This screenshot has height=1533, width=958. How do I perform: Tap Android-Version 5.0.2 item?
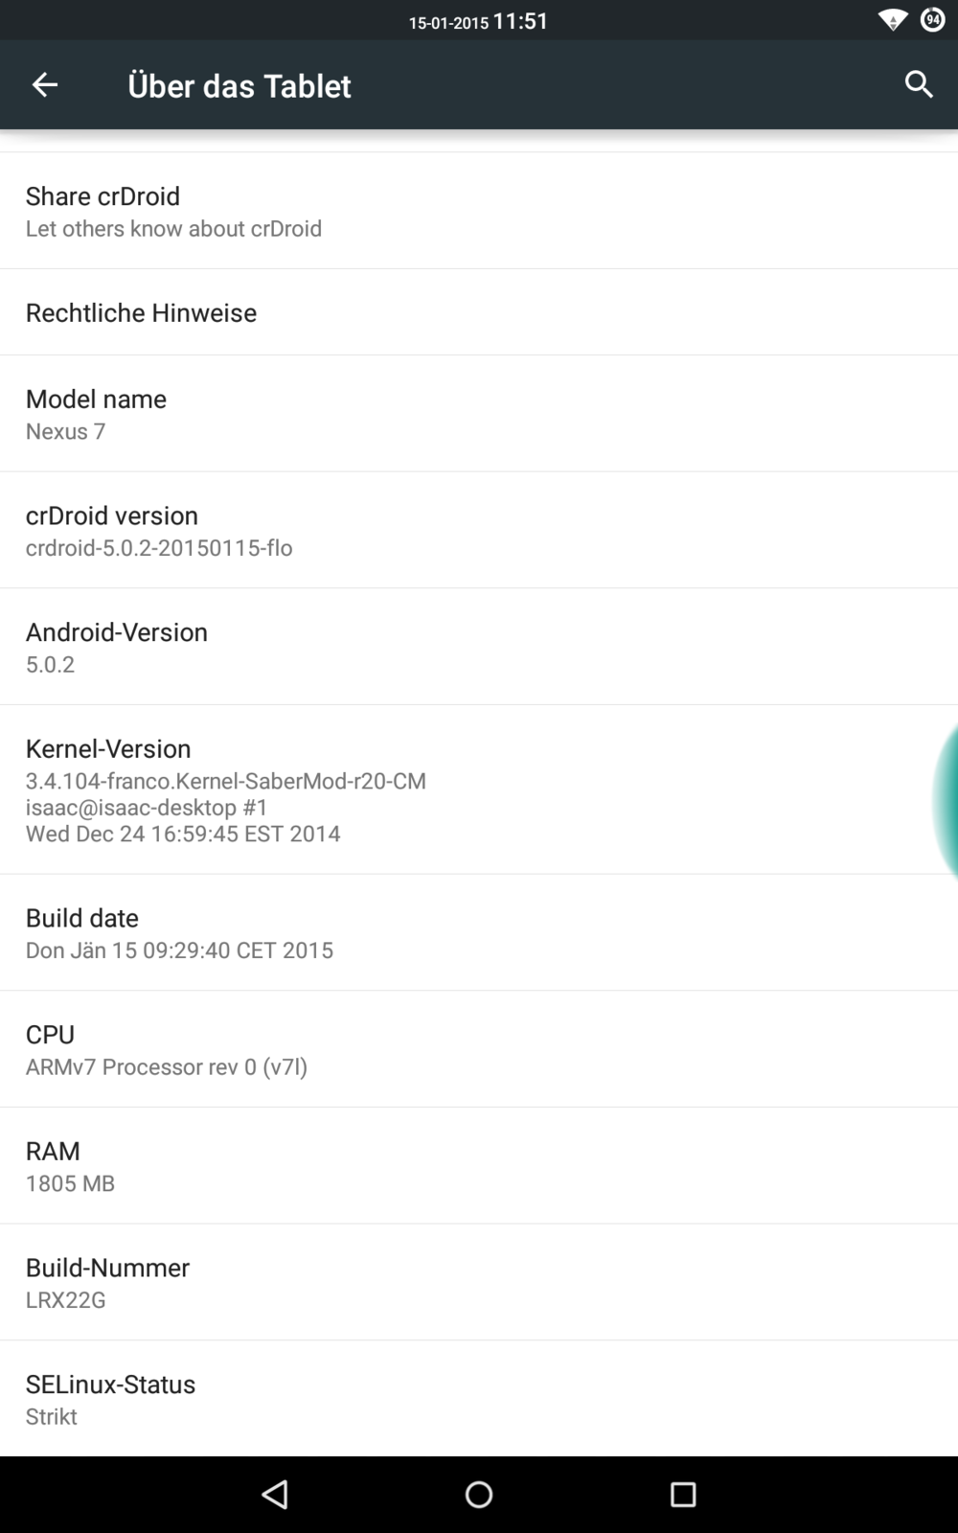[479, 647]
